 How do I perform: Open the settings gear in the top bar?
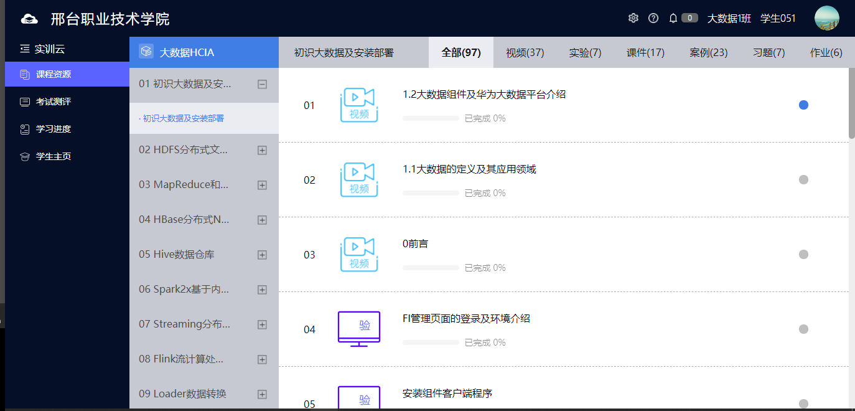(633, 18)
